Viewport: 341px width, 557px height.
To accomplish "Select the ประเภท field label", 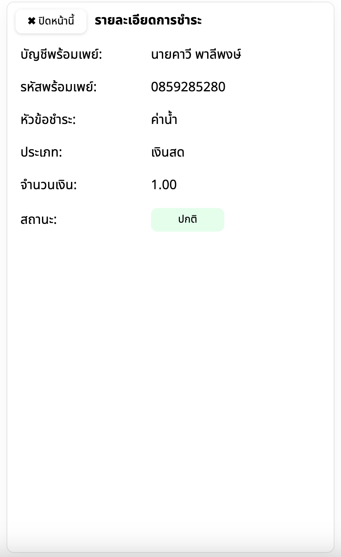I will point(41,153).
